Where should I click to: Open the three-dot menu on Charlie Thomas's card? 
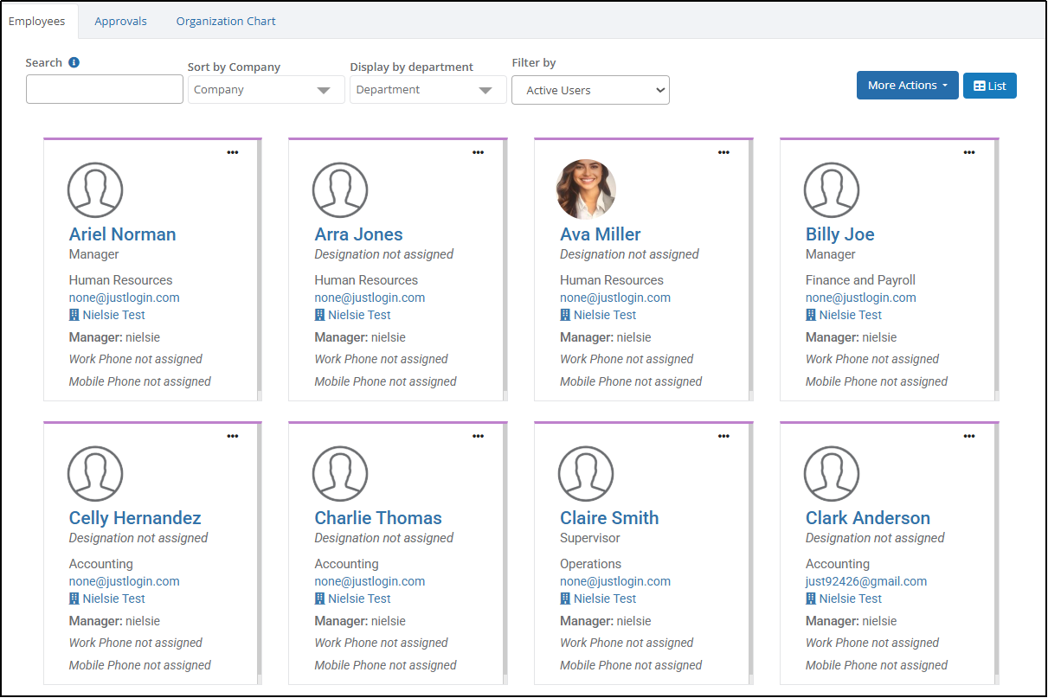[x=478, y=436]
